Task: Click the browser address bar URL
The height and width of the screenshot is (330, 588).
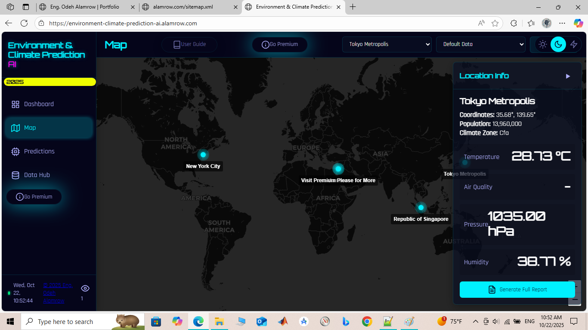Action: point(123,23)
